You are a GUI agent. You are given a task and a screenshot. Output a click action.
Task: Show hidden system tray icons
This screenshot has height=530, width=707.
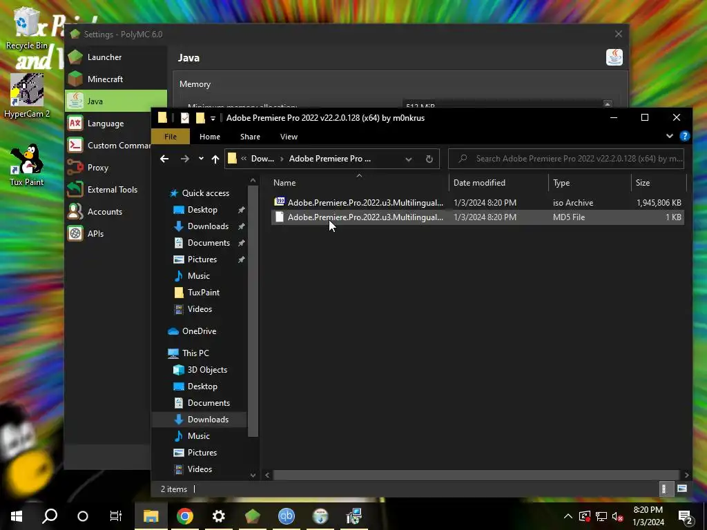(568, 516)
